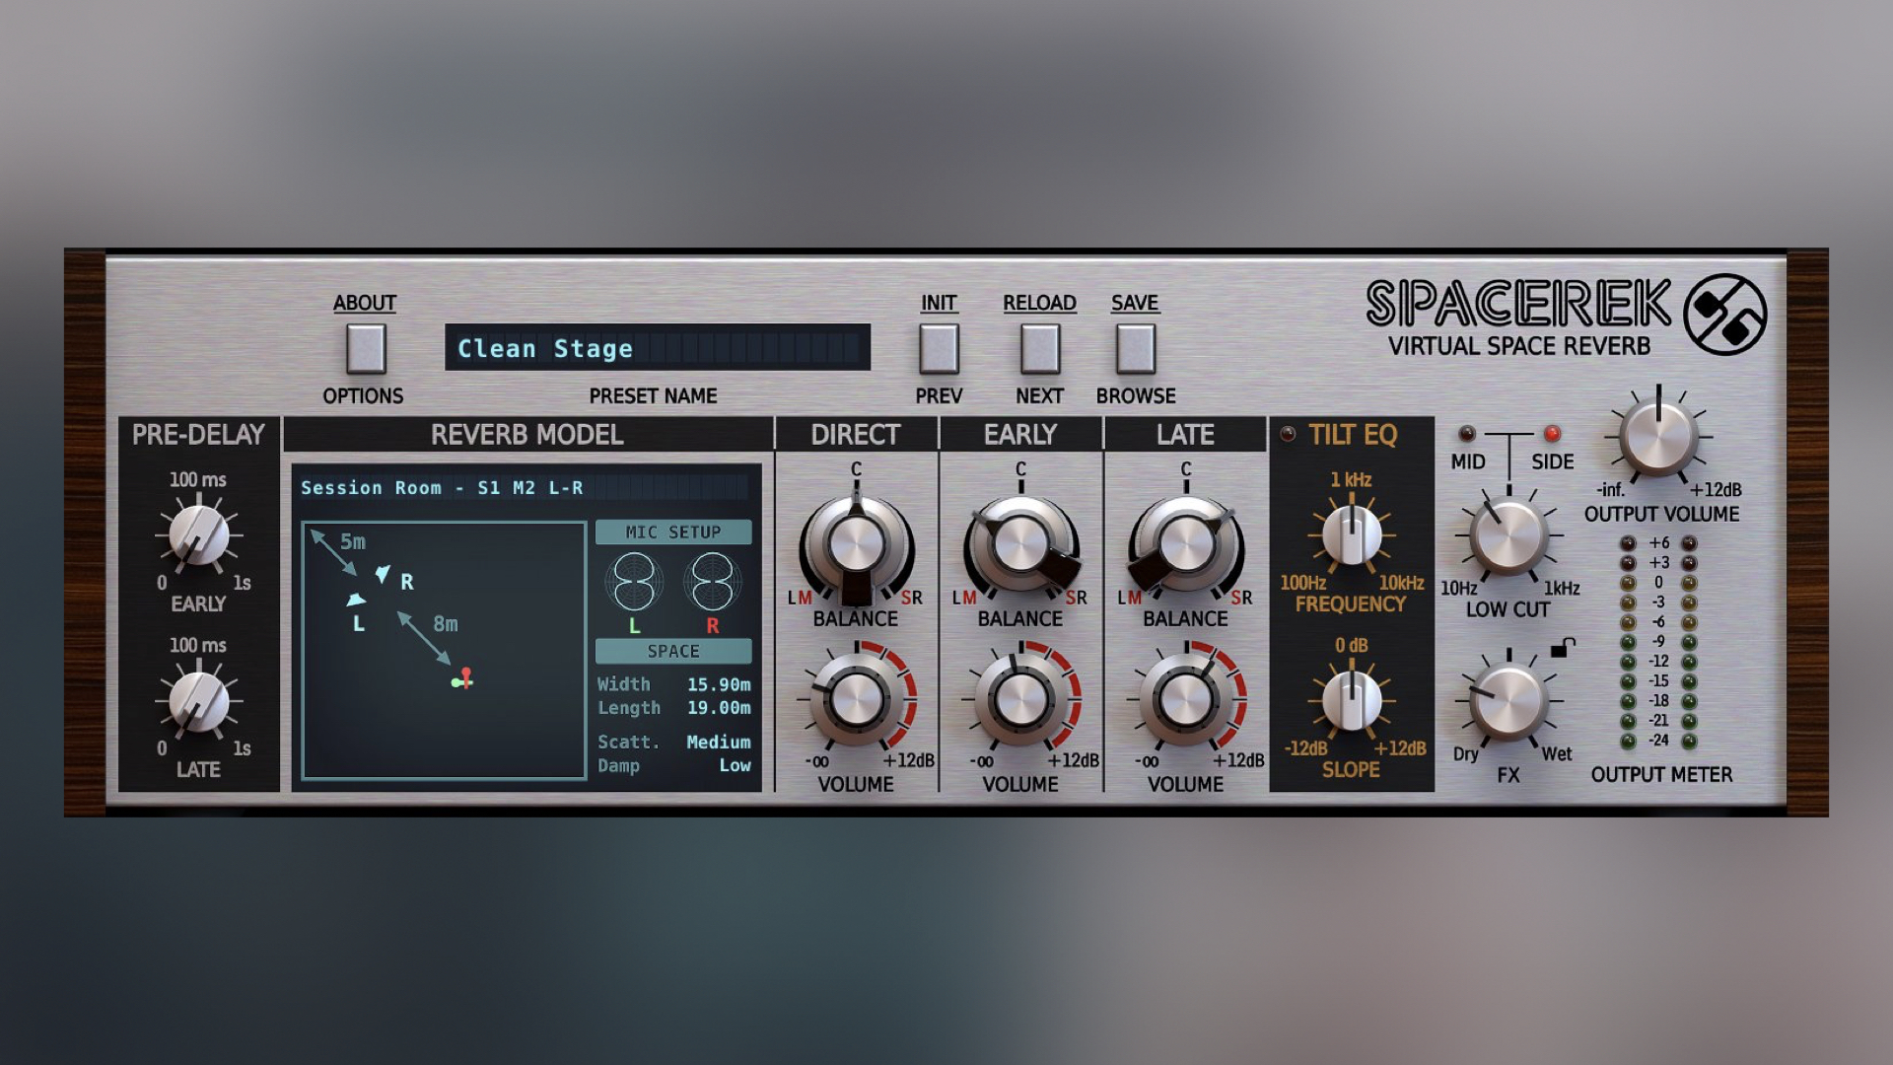Click the SAVE / BROWSE button
Screen dimensions: 1893x1065
click(1135, 349)
